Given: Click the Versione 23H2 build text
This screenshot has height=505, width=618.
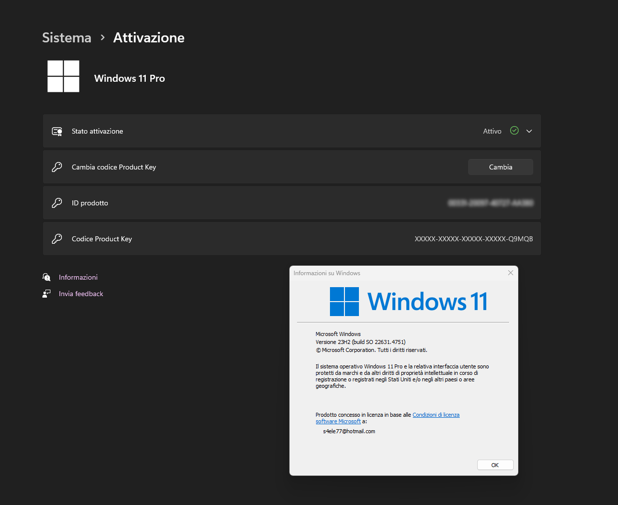Looking at the screenshot, I should pyautogui.click(x=360, y=342).
